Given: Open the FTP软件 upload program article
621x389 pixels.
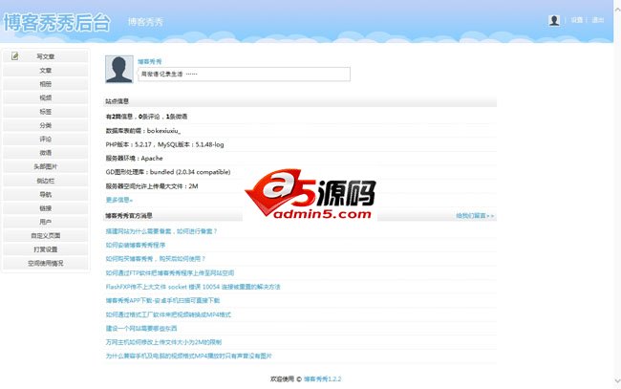Looking at the screenshot, I should point(170,273).
